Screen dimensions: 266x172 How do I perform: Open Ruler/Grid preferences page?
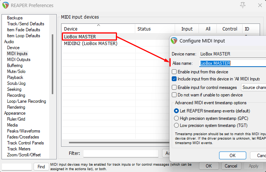(16, 119)
